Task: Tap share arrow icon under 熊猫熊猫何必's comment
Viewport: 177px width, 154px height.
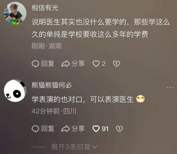Action: [65, 129]
